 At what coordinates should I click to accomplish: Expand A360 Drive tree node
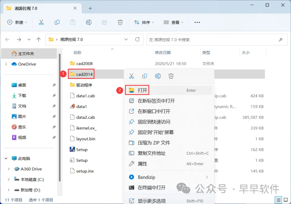(9, 169)
